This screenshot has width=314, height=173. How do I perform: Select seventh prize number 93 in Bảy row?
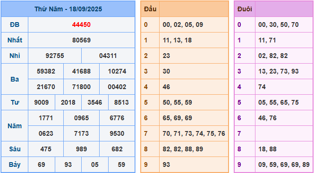(x=68, y=165)
